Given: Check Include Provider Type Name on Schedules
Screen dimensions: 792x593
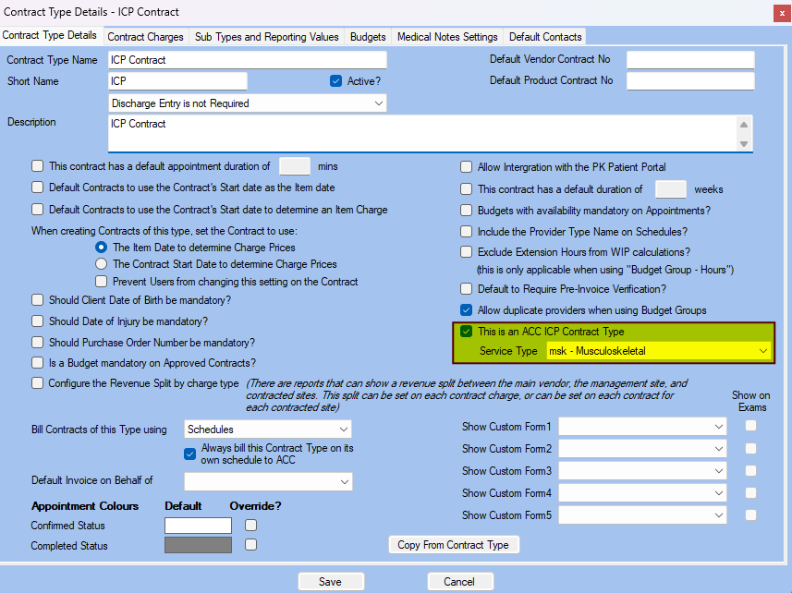Looking at the screenshot, I should [466, 232].
